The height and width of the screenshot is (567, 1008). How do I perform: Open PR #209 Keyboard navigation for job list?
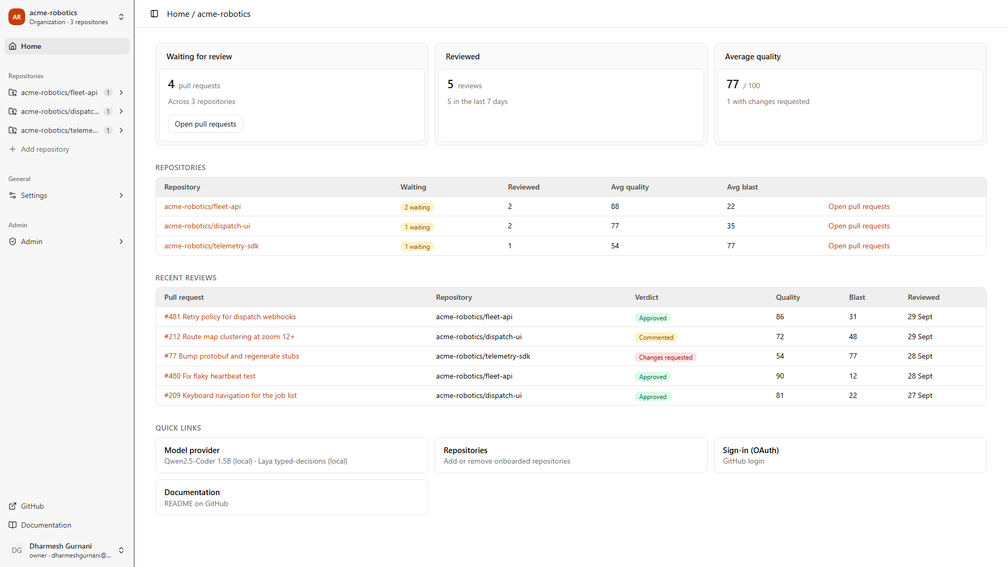point(230,395)
